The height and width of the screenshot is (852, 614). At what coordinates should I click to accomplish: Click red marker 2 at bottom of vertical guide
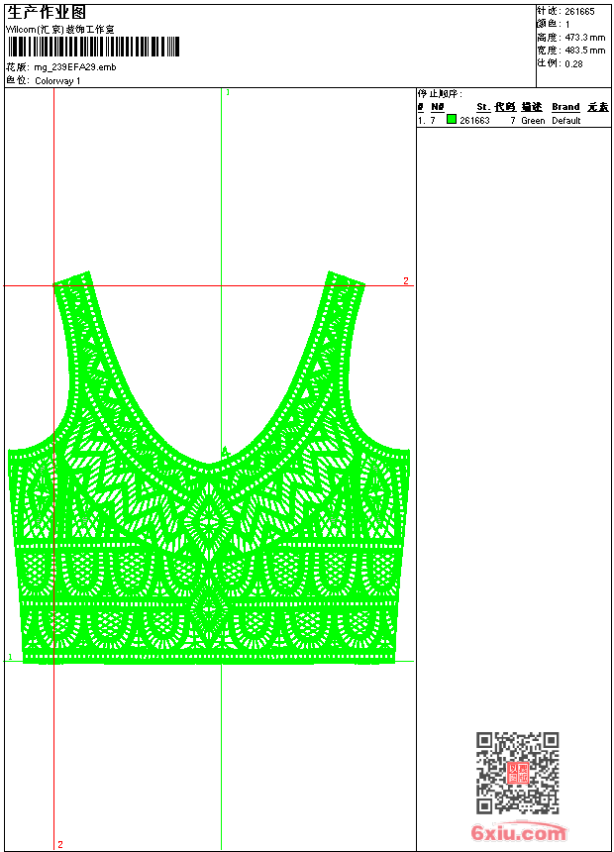click(x=59, y=844)
